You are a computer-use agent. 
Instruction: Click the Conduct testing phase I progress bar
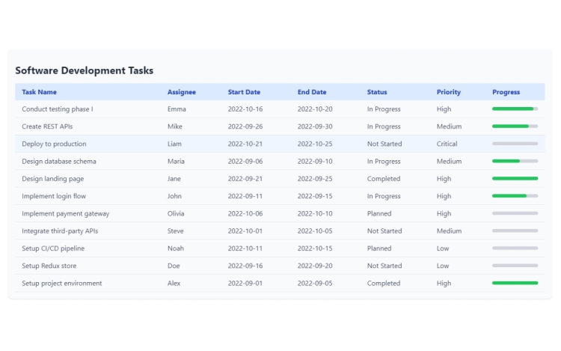coord(515,109)
